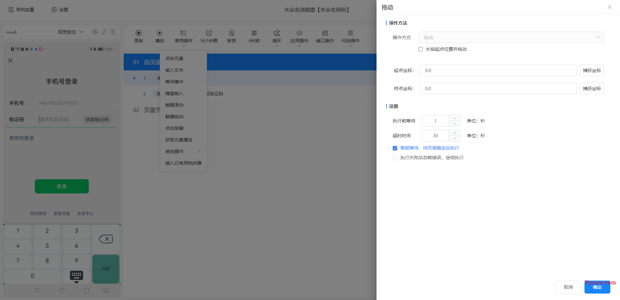Tap 完成 key on keypad
Viewport: 620px width, 300px height.
[106, 269]
